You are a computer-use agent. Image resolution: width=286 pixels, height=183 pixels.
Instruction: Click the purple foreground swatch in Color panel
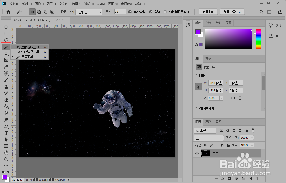[x=198, y=32]
